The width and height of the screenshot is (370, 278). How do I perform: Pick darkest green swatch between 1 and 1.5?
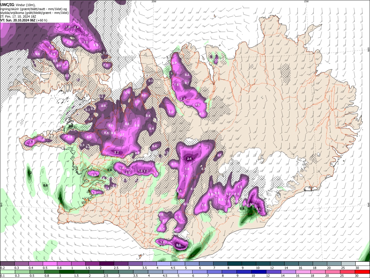click(x=66, y=272)
